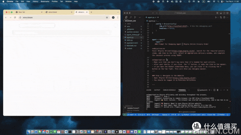Switch to the OUTPUT panel tab
The image size is (241, 135).
(157, 90)
